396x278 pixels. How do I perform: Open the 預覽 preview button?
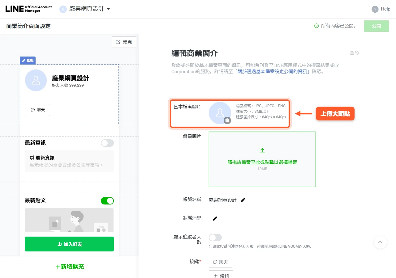pyautogui.click(x=124, y=42)
